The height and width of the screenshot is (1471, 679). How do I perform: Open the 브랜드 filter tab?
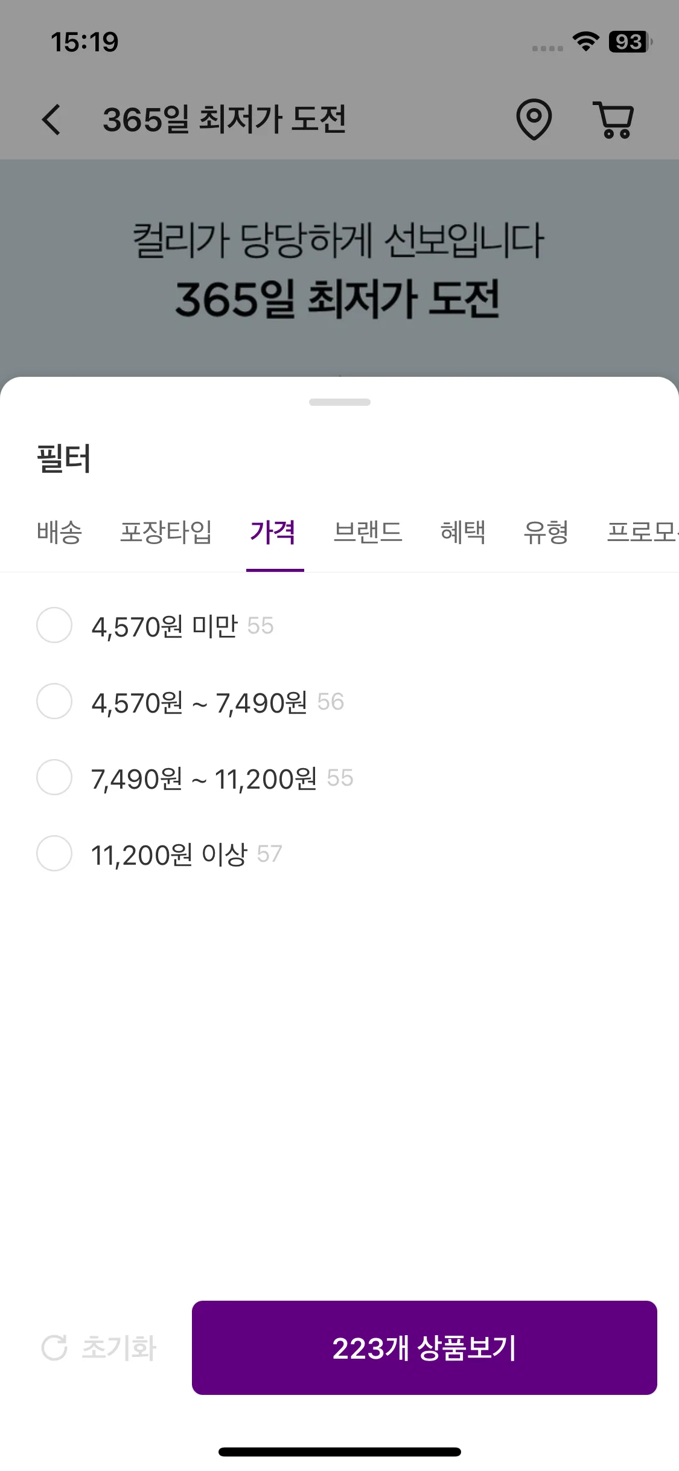[368, 533]
